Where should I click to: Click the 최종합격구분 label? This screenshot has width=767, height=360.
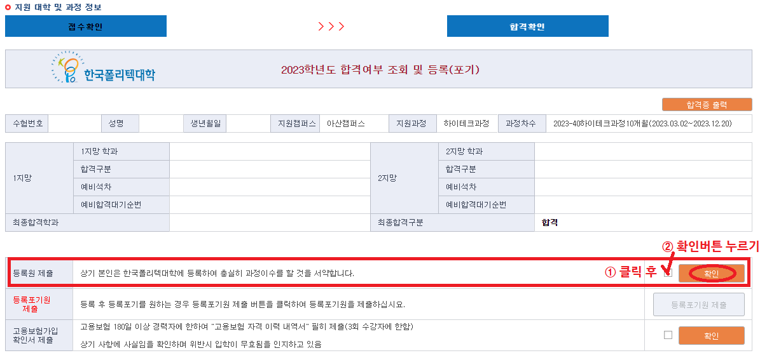[x=401, y=222]
